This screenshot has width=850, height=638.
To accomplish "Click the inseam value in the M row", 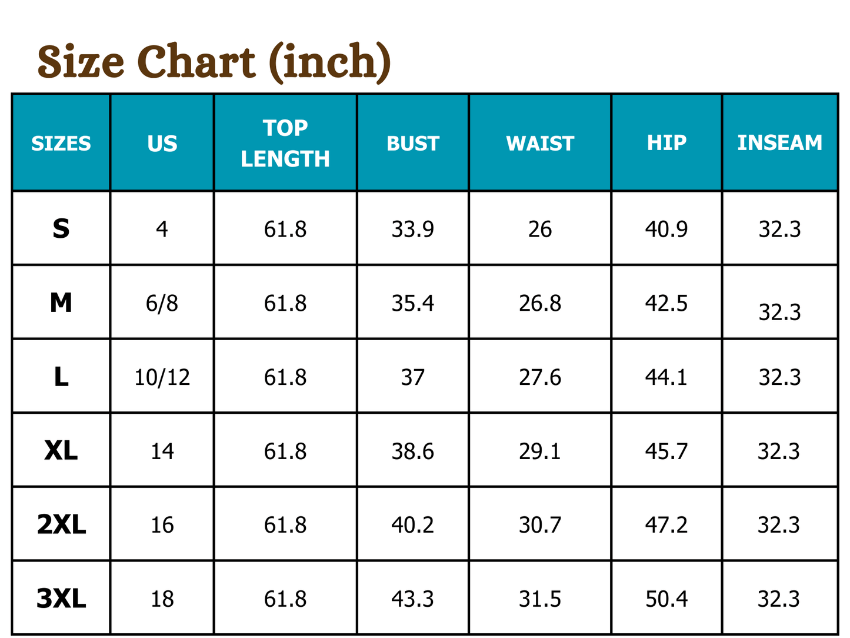I will [x=780, y=312].
